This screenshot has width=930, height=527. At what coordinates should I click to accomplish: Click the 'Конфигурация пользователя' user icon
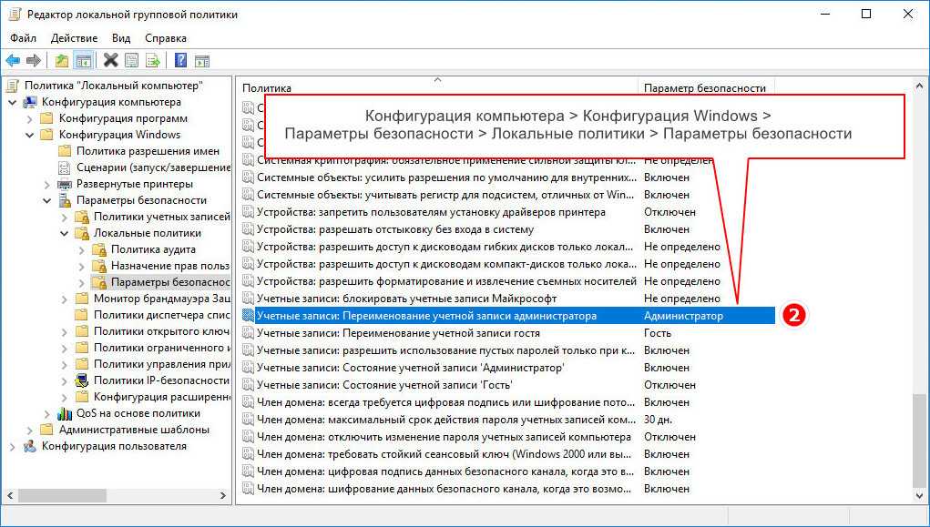30,446
